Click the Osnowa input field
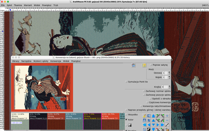Viewport: 209px width, 131px height. [x=165, y=73]
